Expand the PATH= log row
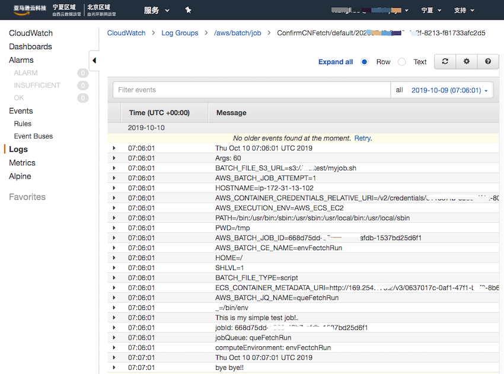Image resolution: width=504 pixels, height=374 pixels. coord(114,218)
